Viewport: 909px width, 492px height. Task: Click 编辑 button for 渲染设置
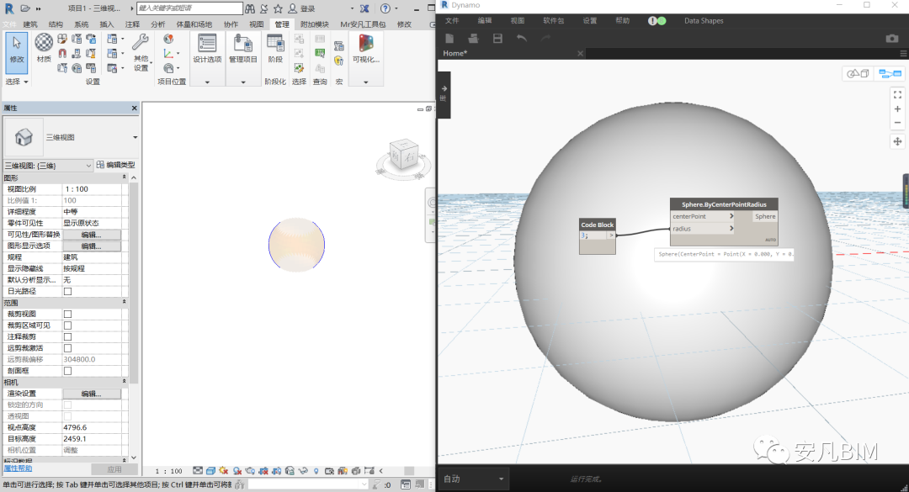(91, 394)
